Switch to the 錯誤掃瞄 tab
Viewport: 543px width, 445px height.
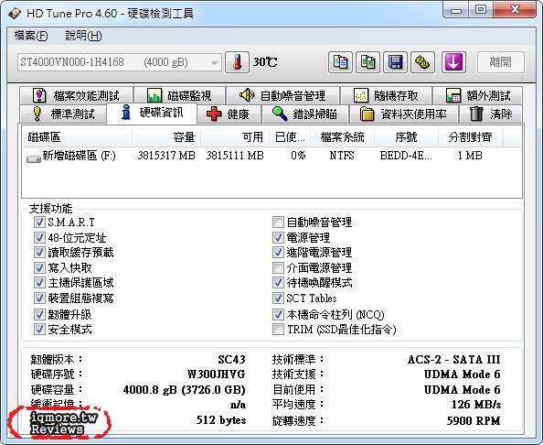(305, 114)
